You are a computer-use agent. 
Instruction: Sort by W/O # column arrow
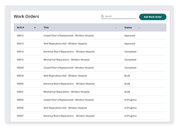tap(35, 28)
